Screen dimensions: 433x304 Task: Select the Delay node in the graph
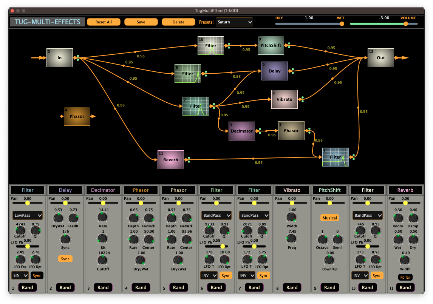274,71
